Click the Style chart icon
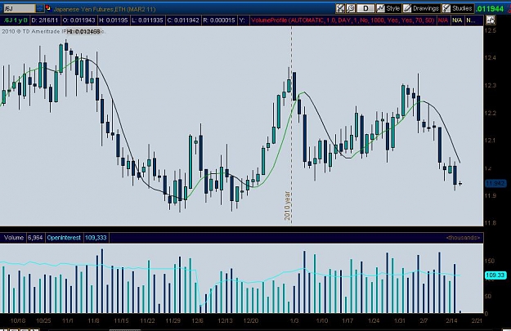This screenshot has height=331, width=511. pos(380,8)
